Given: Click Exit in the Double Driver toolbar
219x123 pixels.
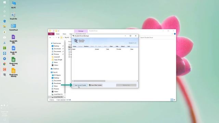Looking at the screenshot, I should click(x=129, y=46).
